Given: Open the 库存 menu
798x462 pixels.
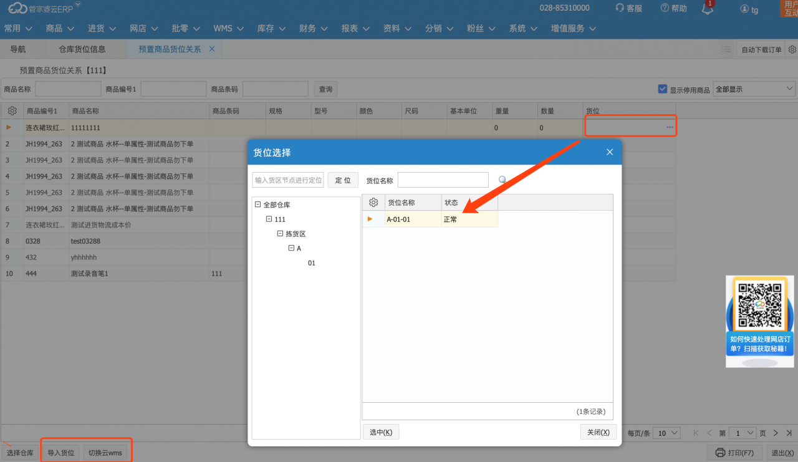Looking at the screenshot, I should pos(271,28).
